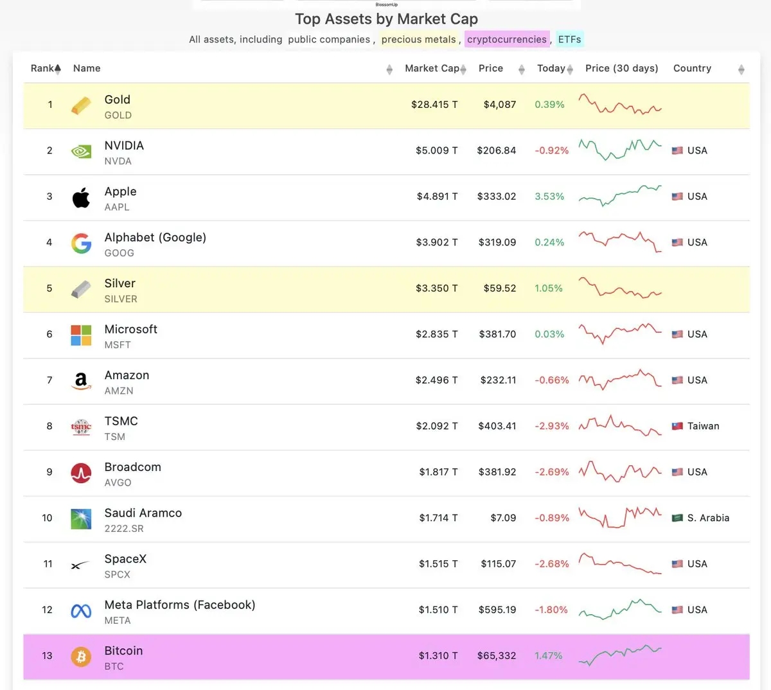The width and height of the screenshot is (771, 690).
Task: Click the Bitcoin coin icon
Action: [x=81, y=657]
